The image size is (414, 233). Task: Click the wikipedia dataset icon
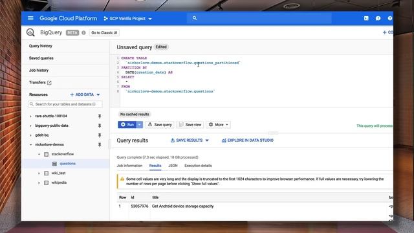(46, 183)
